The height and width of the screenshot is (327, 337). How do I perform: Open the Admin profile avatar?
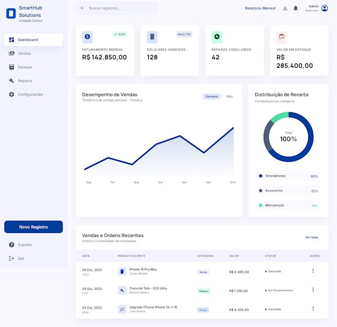tap(325, 8)
